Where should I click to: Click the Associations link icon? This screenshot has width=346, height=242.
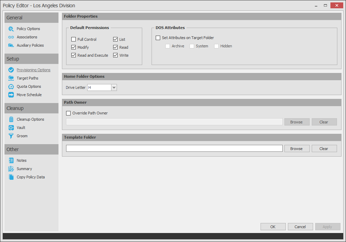[x=11, y=37]
